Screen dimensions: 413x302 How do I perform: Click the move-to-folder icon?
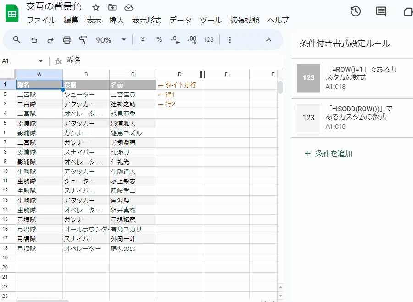(x=112, y=7)
